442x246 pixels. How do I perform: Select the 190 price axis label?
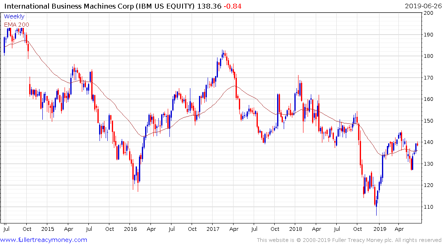click(428, 35)
